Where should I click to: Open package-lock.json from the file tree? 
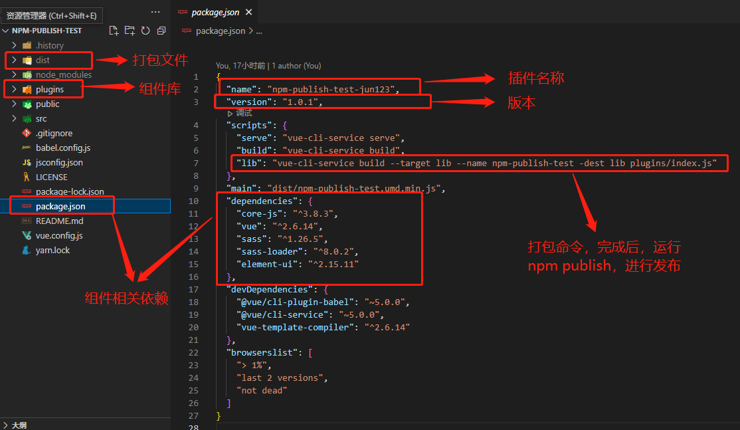tap(70, 191)
